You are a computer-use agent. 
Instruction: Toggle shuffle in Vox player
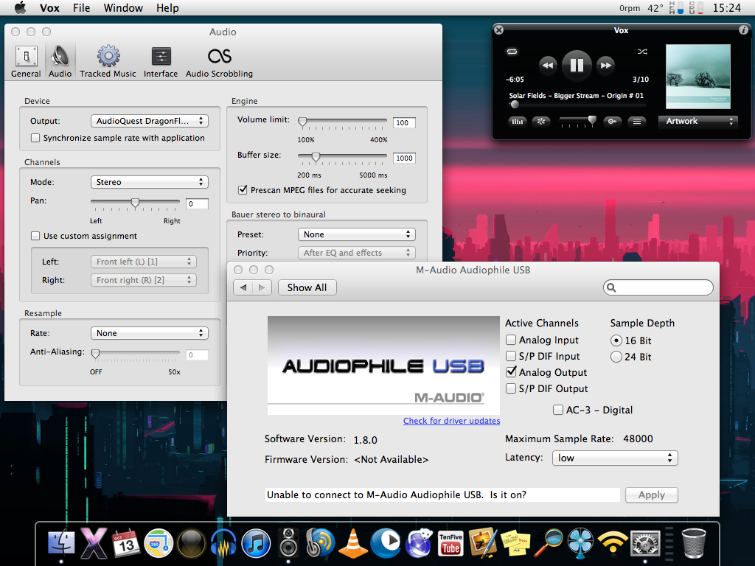coord(642,52)
